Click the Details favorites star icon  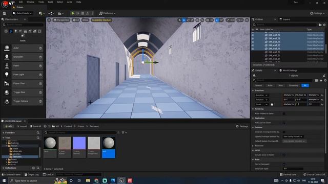[x=321, y=80]
